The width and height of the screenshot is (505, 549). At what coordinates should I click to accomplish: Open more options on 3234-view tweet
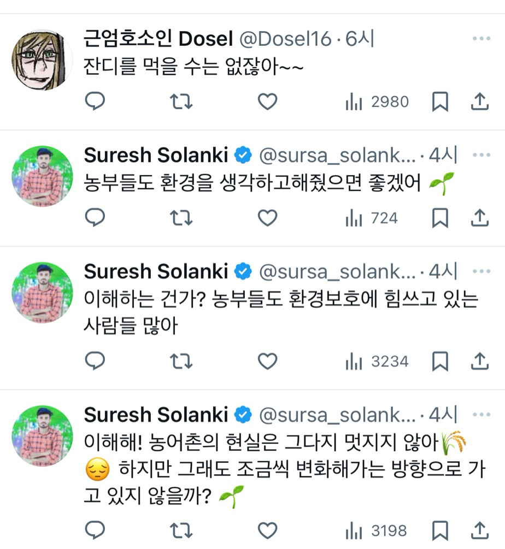coord(481,271)
